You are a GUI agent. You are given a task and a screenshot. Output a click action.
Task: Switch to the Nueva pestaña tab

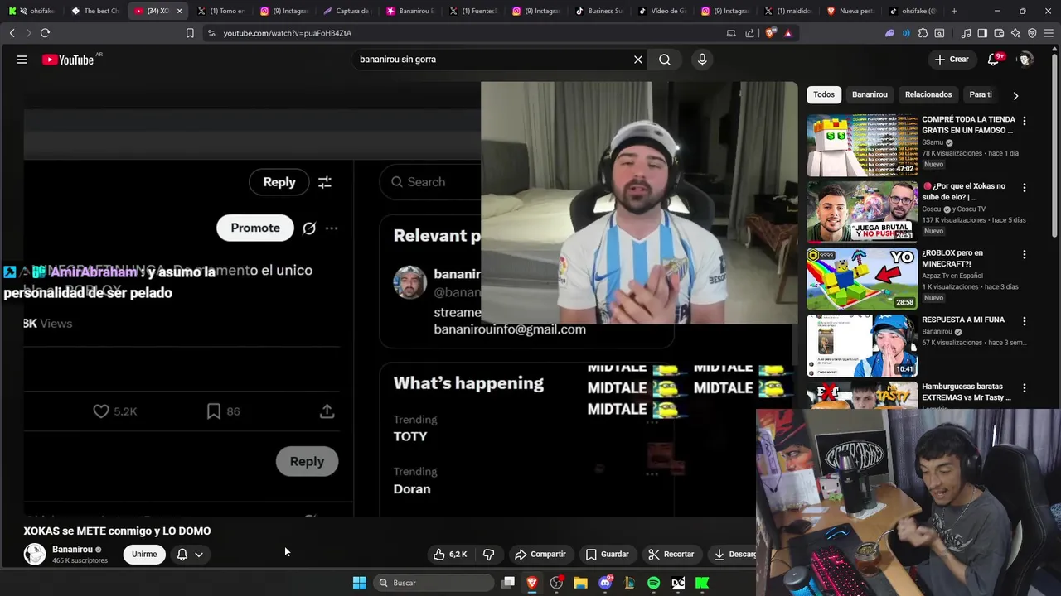coord(850,11)
